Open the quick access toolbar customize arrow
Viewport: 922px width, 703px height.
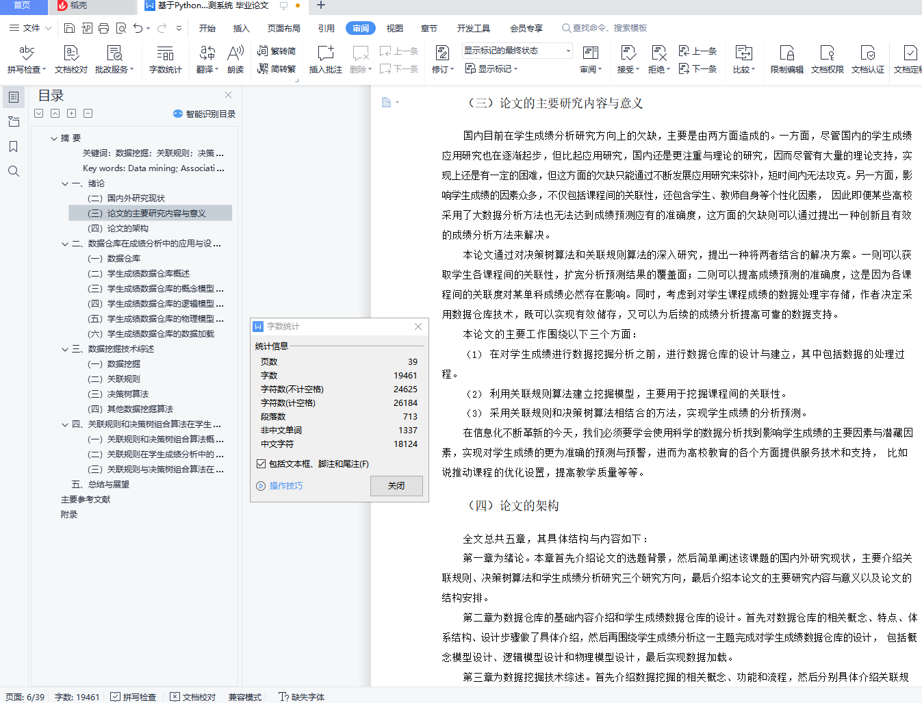179,28
